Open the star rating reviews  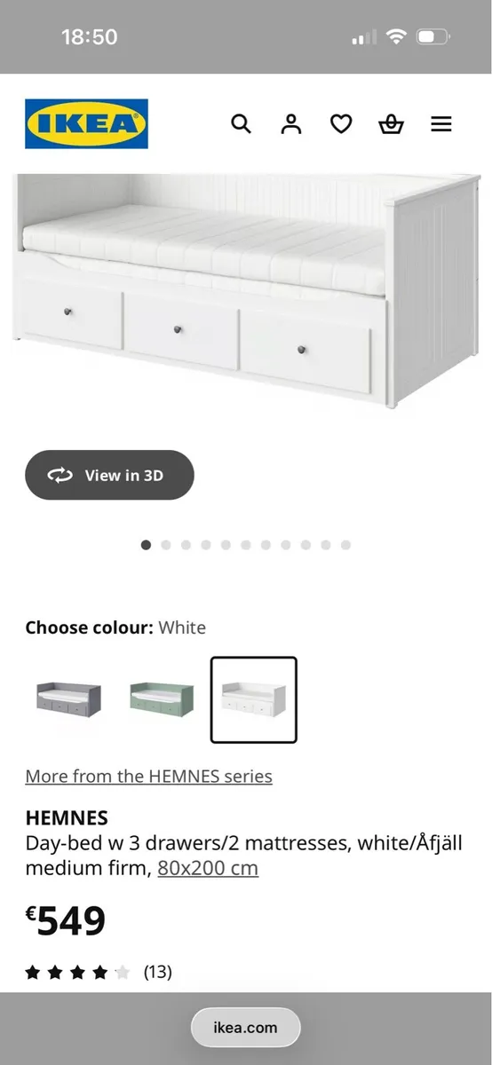tap(77, 972)
